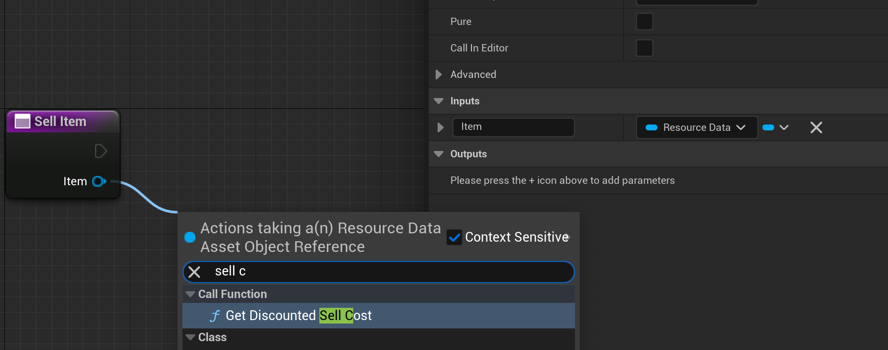Enable the Pure checkbox

pyautogui.click(x=644, y=22)
